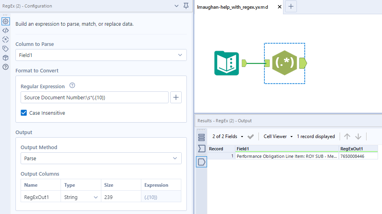Image resolution: width=382 pixels, height=214 pixels.
Task: Open the Output Method dropdown
Action: point(101,158)
